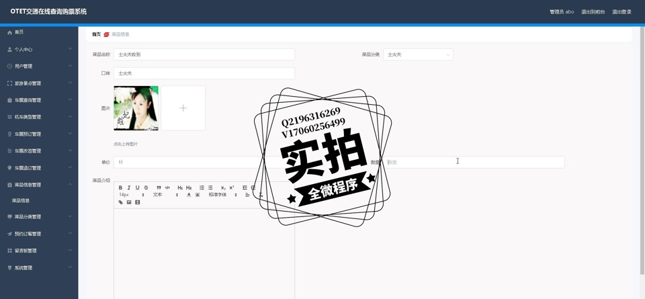The width and height of the screenshot is (645, 299).
Task: Focus the 数量 input field
Action: [474, 162]
